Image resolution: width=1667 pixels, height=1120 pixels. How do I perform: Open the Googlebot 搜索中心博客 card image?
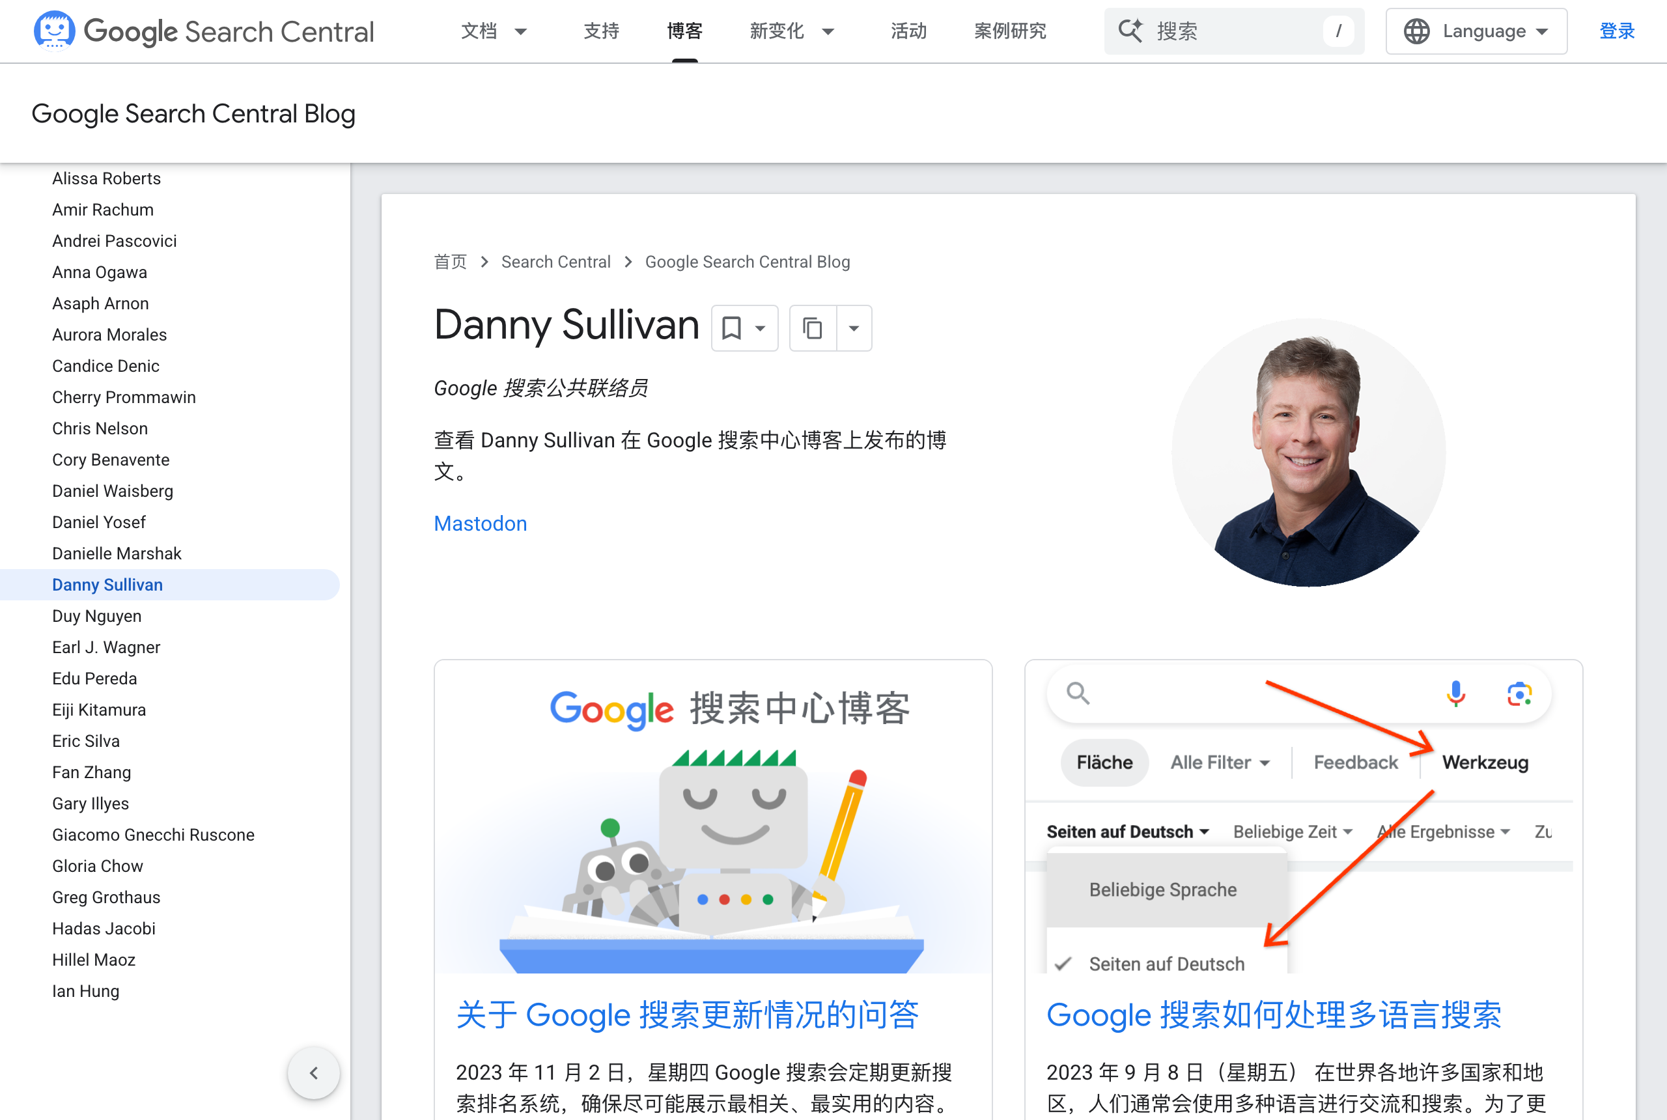[x=713, y=817]
